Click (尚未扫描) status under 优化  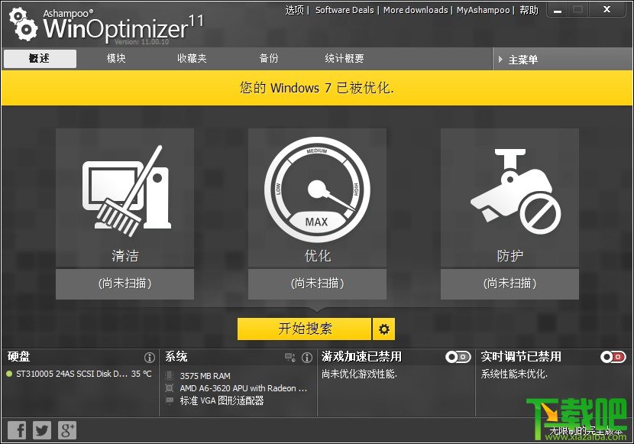[x=317, y=284]
